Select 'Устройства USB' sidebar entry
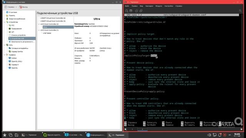This screenshot has height=138, width=246. pos(22,38)
